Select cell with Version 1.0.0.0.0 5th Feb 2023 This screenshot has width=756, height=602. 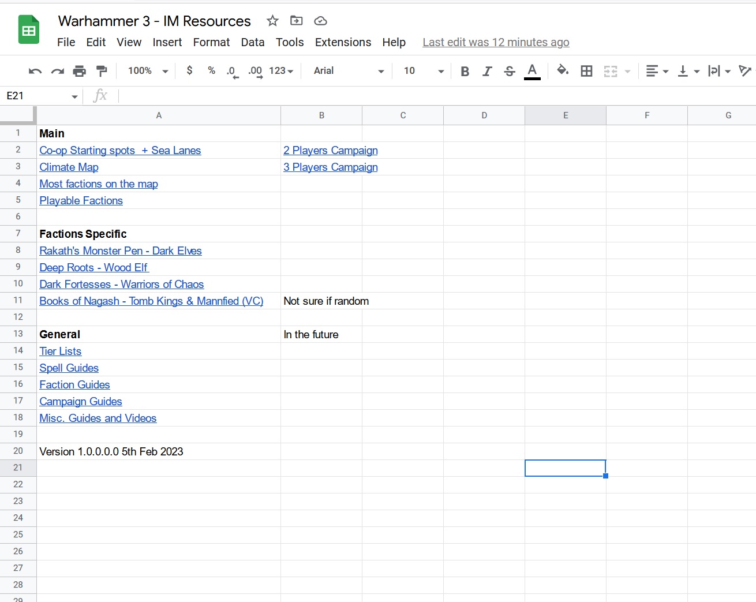pyautogui.click(x=159, y=452)
